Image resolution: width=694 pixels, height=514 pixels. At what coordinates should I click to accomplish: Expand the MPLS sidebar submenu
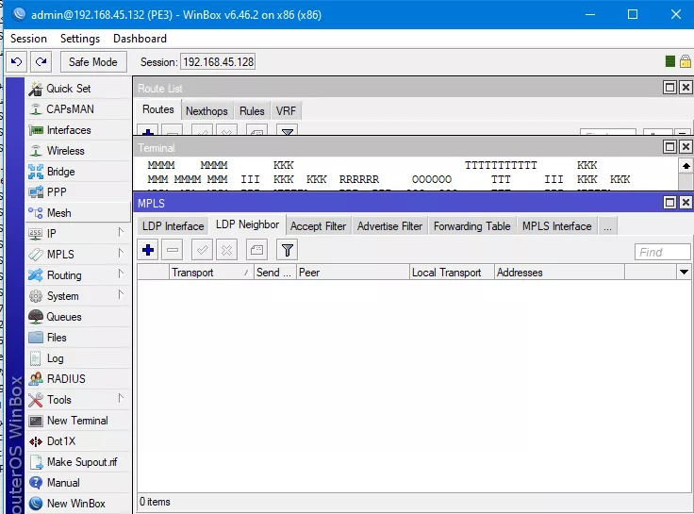pos(78,254)
